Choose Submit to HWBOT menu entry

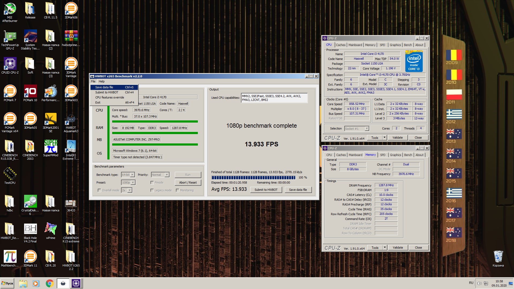[114, 92]
